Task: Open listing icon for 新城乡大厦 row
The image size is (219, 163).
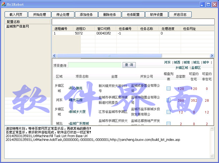Action: click(x=168, y=112)
